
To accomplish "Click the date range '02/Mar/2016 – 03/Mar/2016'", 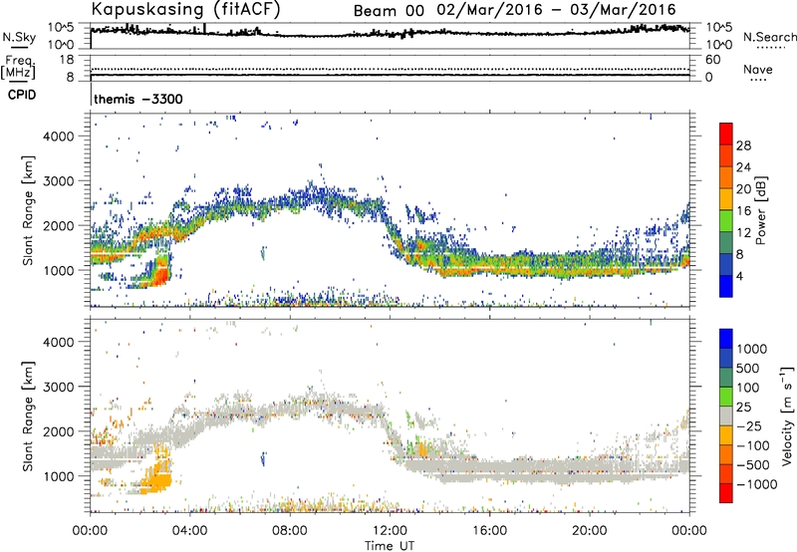I will [557, 10].
